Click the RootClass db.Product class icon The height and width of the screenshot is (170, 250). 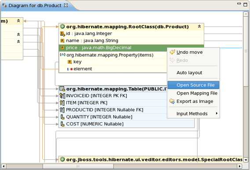tap(62, 26)
